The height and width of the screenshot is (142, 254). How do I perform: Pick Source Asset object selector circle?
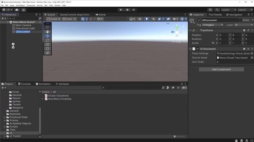point(252,58)
